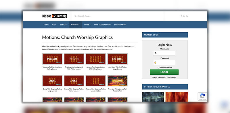Click the user icon in Username field

tap(156, 53)
